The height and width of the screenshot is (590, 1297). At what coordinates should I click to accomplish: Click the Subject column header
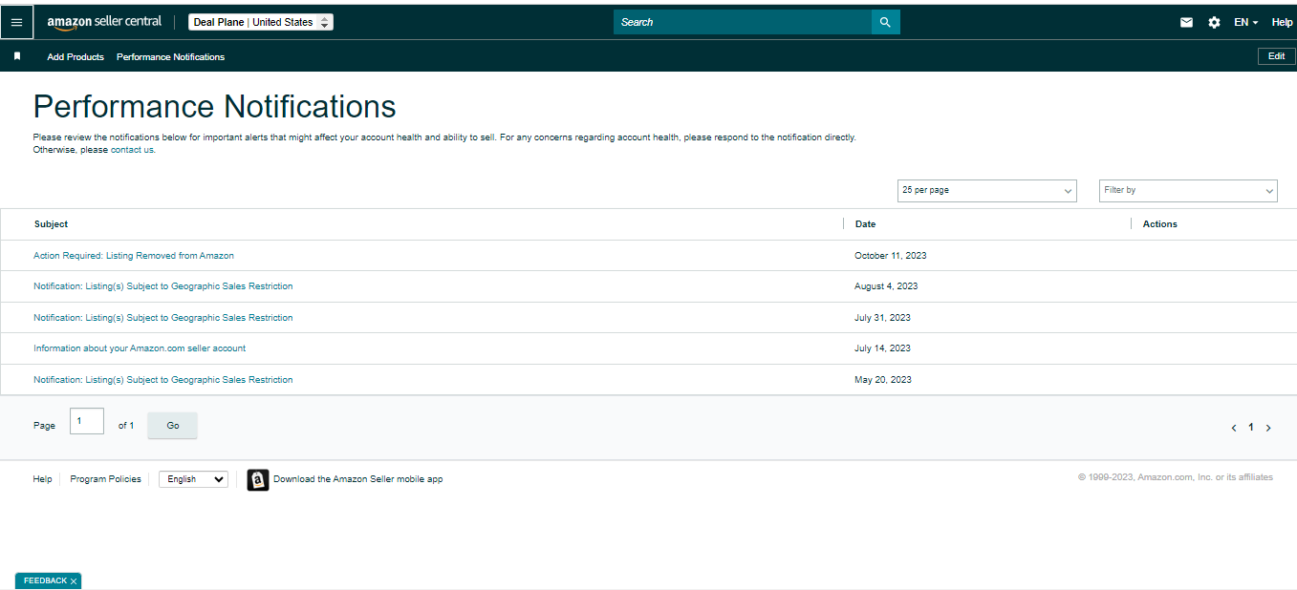pyautogui.click(x=51, y=224)
